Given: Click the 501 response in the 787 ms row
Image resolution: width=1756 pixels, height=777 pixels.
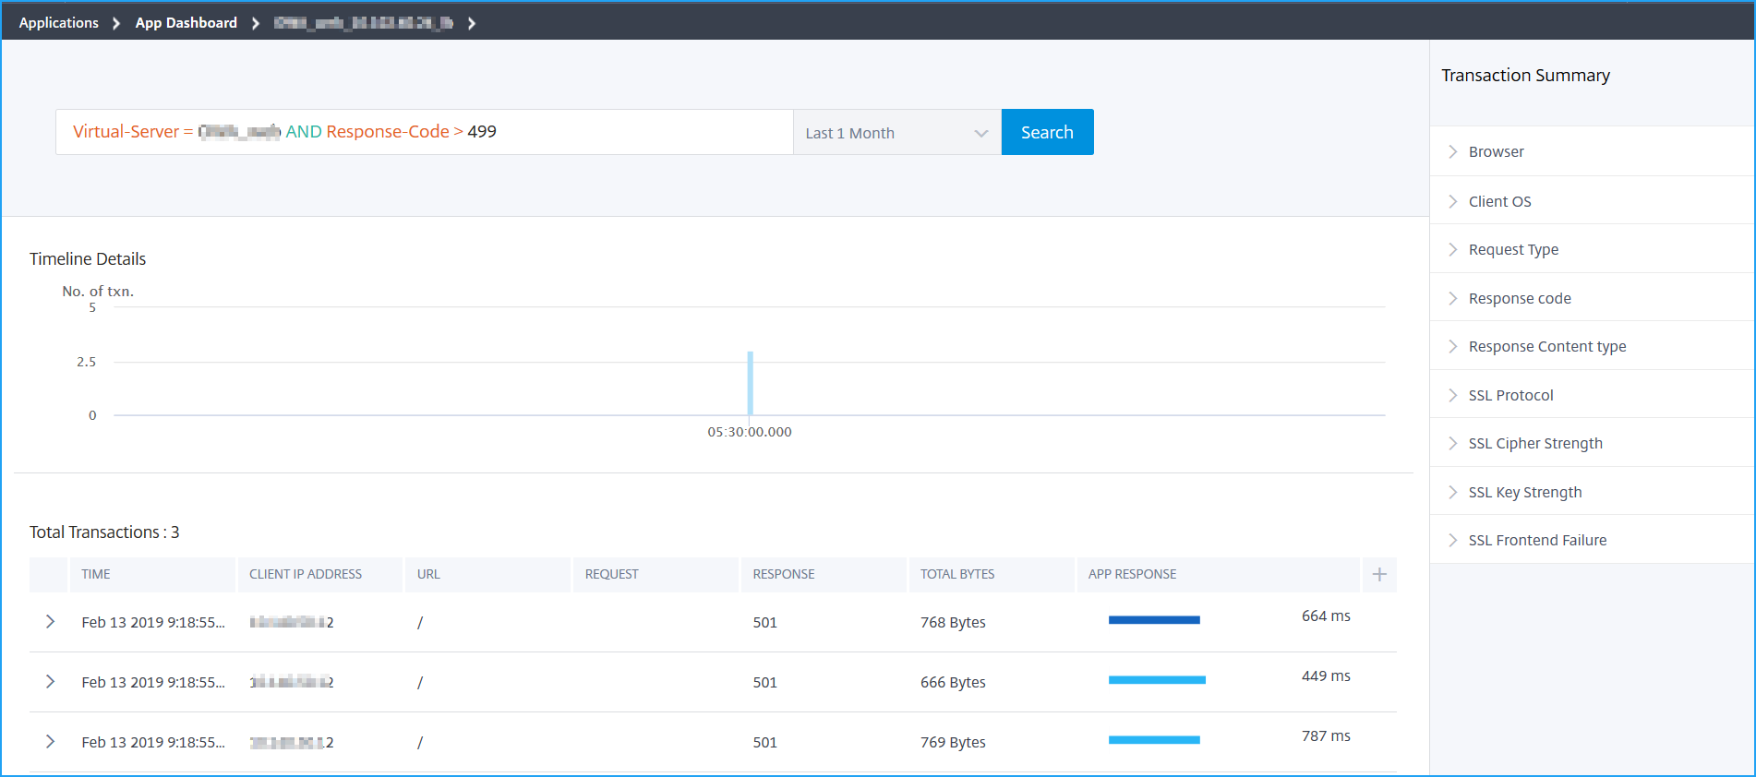Looking at the screenshot, I should [764, 742].
